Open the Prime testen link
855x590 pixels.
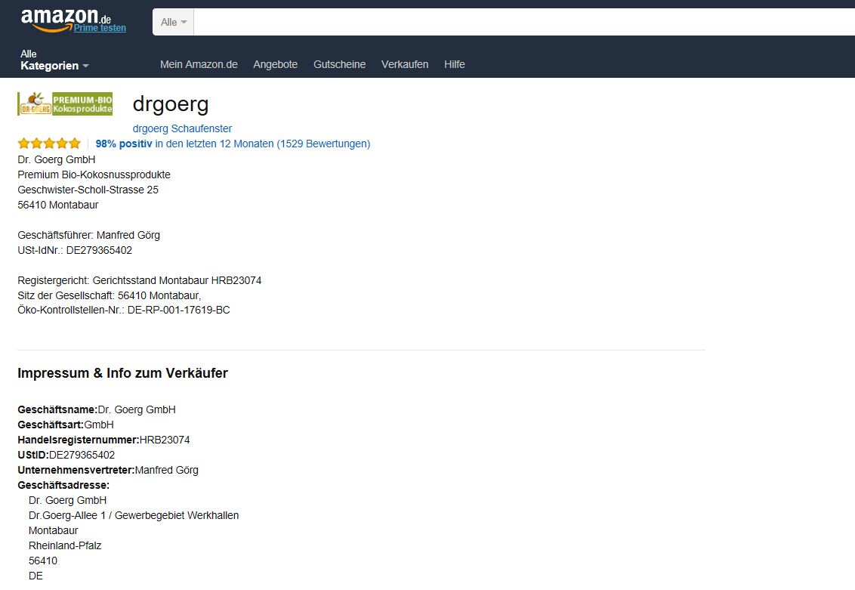point(100,28)
